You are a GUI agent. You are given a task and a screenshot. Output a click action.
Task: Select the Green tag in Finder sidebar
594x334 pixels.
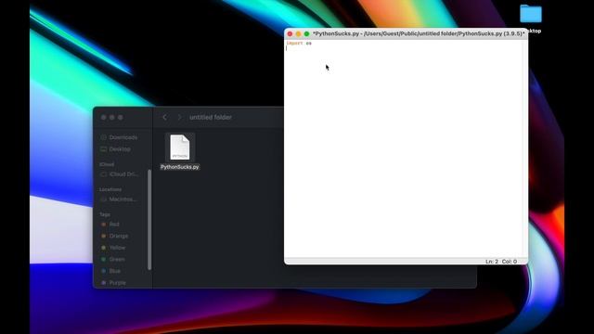coord(112,260)
